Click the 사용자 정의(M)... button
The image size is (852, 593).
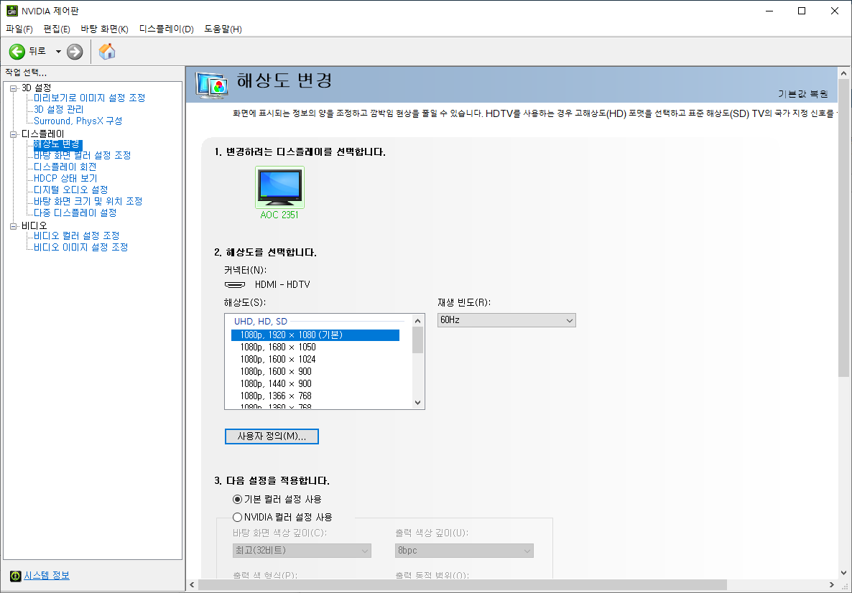[x=272, y=436]
